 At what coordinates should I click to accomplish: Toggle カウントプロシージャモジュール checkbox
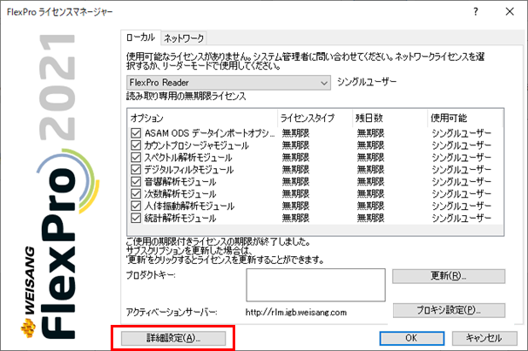pyautogui.click(x=136, y=145)
